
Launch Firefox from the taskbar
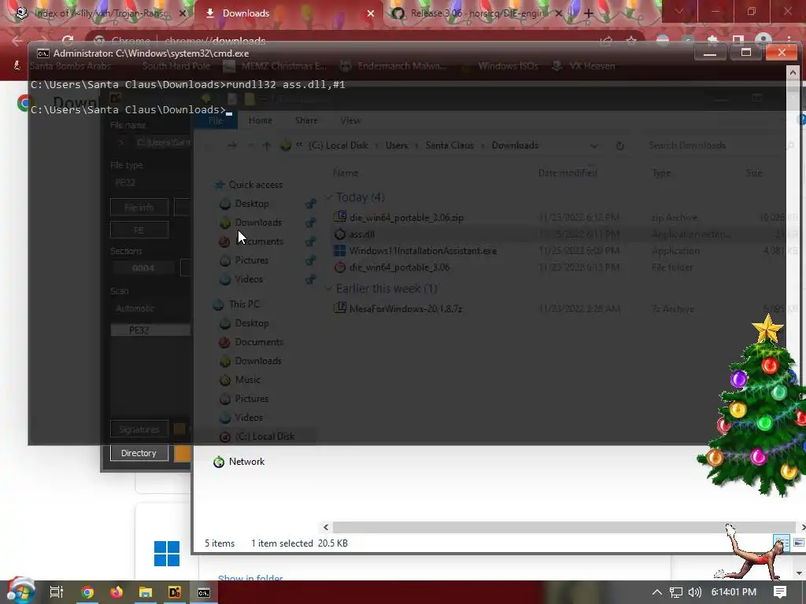point(116,592)
